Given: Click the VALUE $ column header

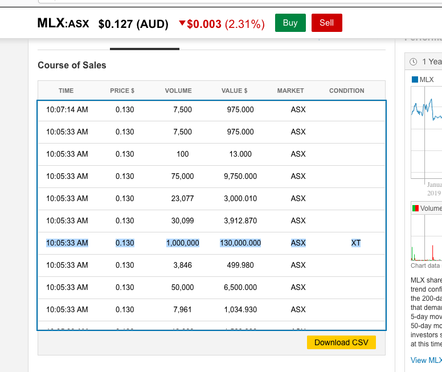Looking at the screenshot, I should 234,91.
